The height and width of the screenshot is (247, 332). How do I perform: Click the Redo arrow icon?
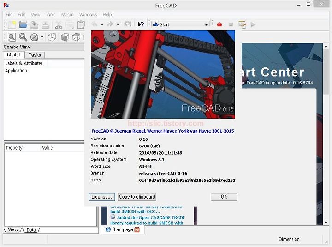[110, 24]
